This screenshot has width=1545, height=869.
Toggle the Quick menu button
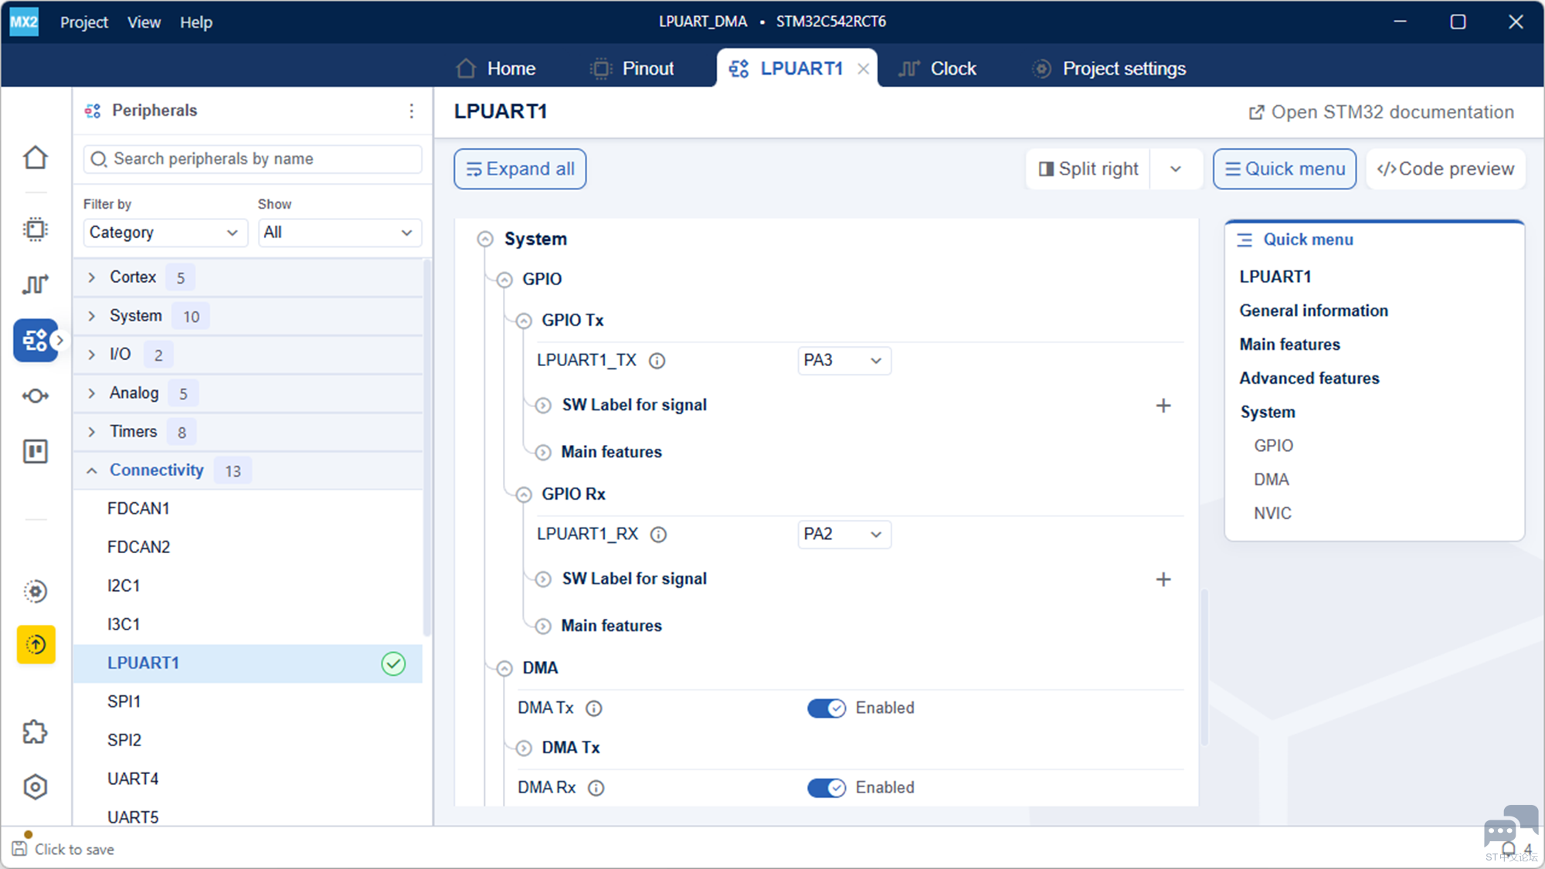click(1285, 169)
